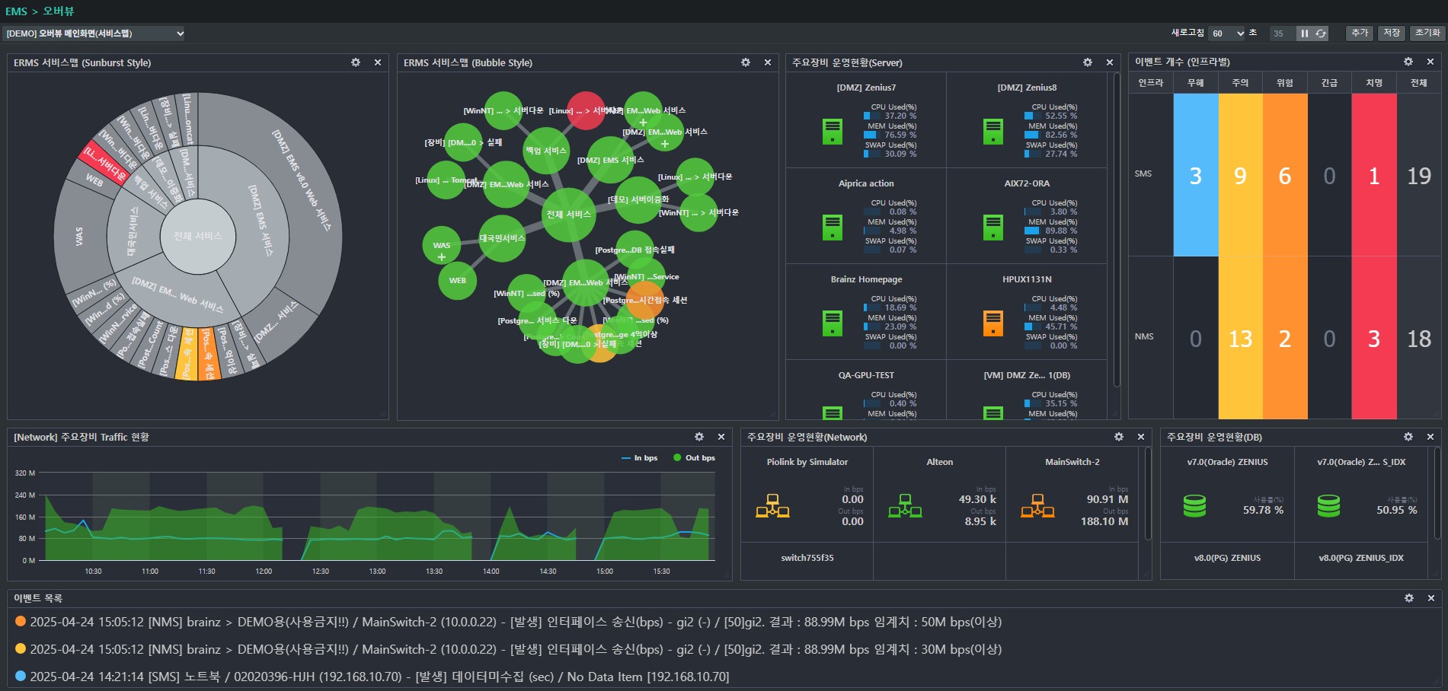
Task: Click the 저장 button
Action: pyautogui.click(x=1392, y=33)
